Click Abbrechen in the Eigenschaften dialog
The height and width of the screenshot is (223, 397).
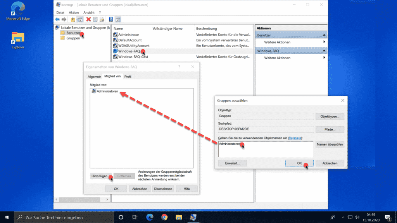(x=140, y=189)
